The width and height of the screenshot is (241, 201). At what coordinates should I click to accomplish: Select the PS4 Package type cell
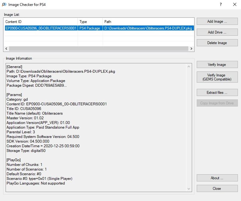coord(90,28)
